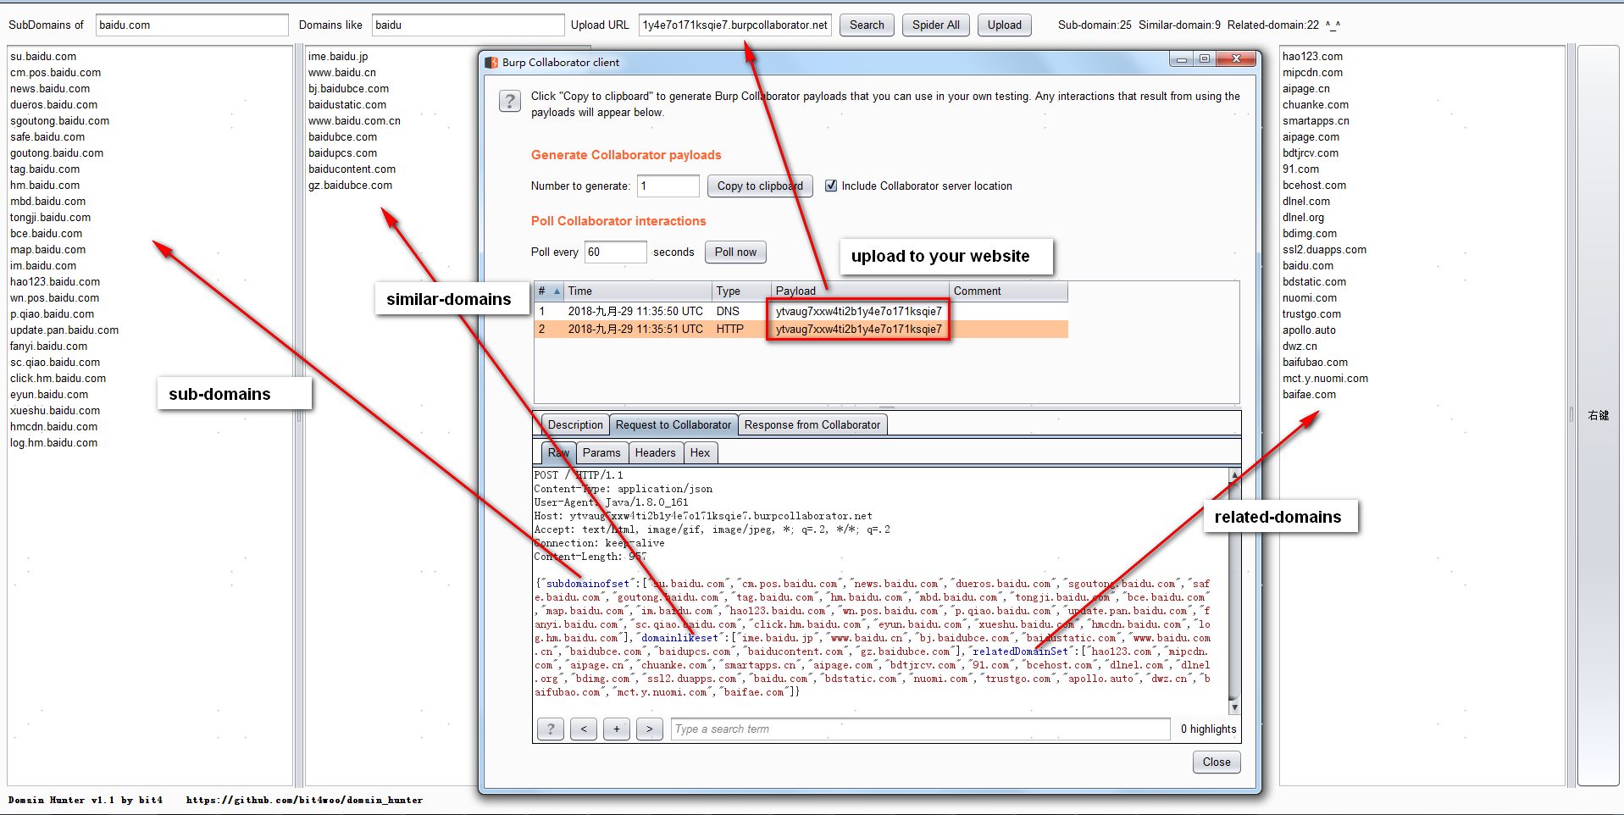Click the Domains like input field

(x=468, y=25)
